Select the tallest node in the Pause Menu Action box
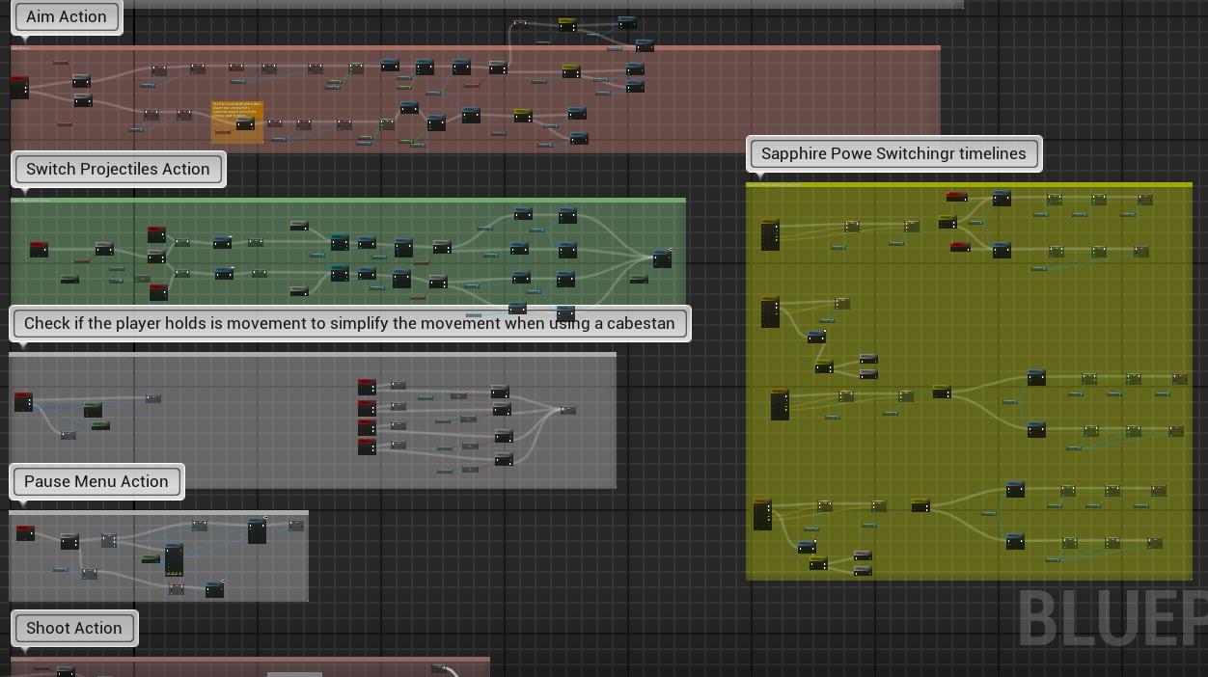Viewport: 1208px width, 677px height. click(x=174, y=560)
